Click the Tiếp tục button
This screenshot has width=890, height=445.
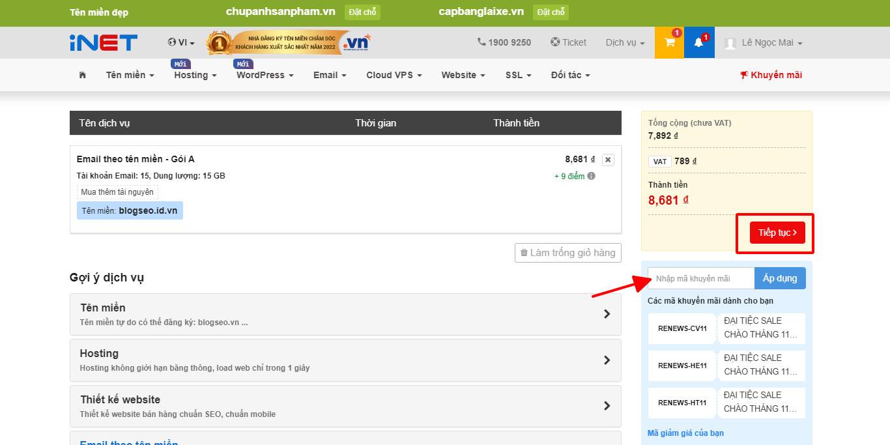click(777, 233)
